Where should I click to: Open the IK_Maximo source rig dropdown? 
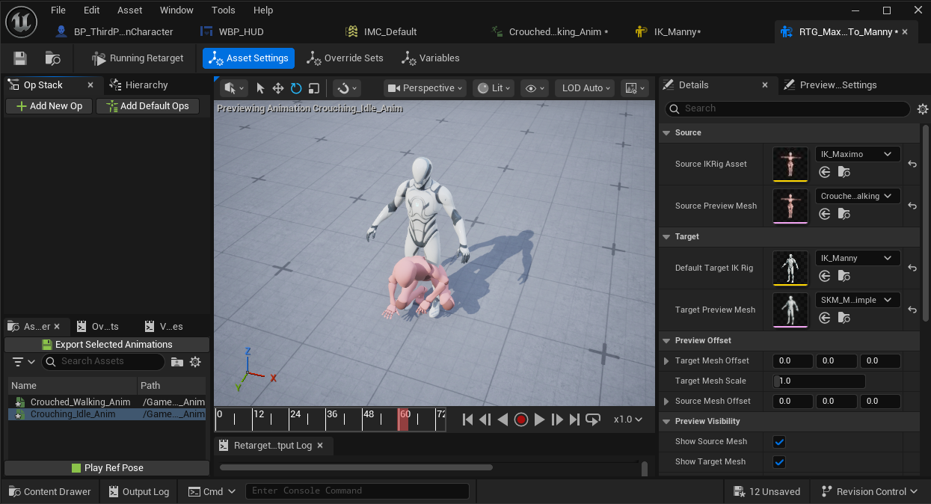coord(858,154)
